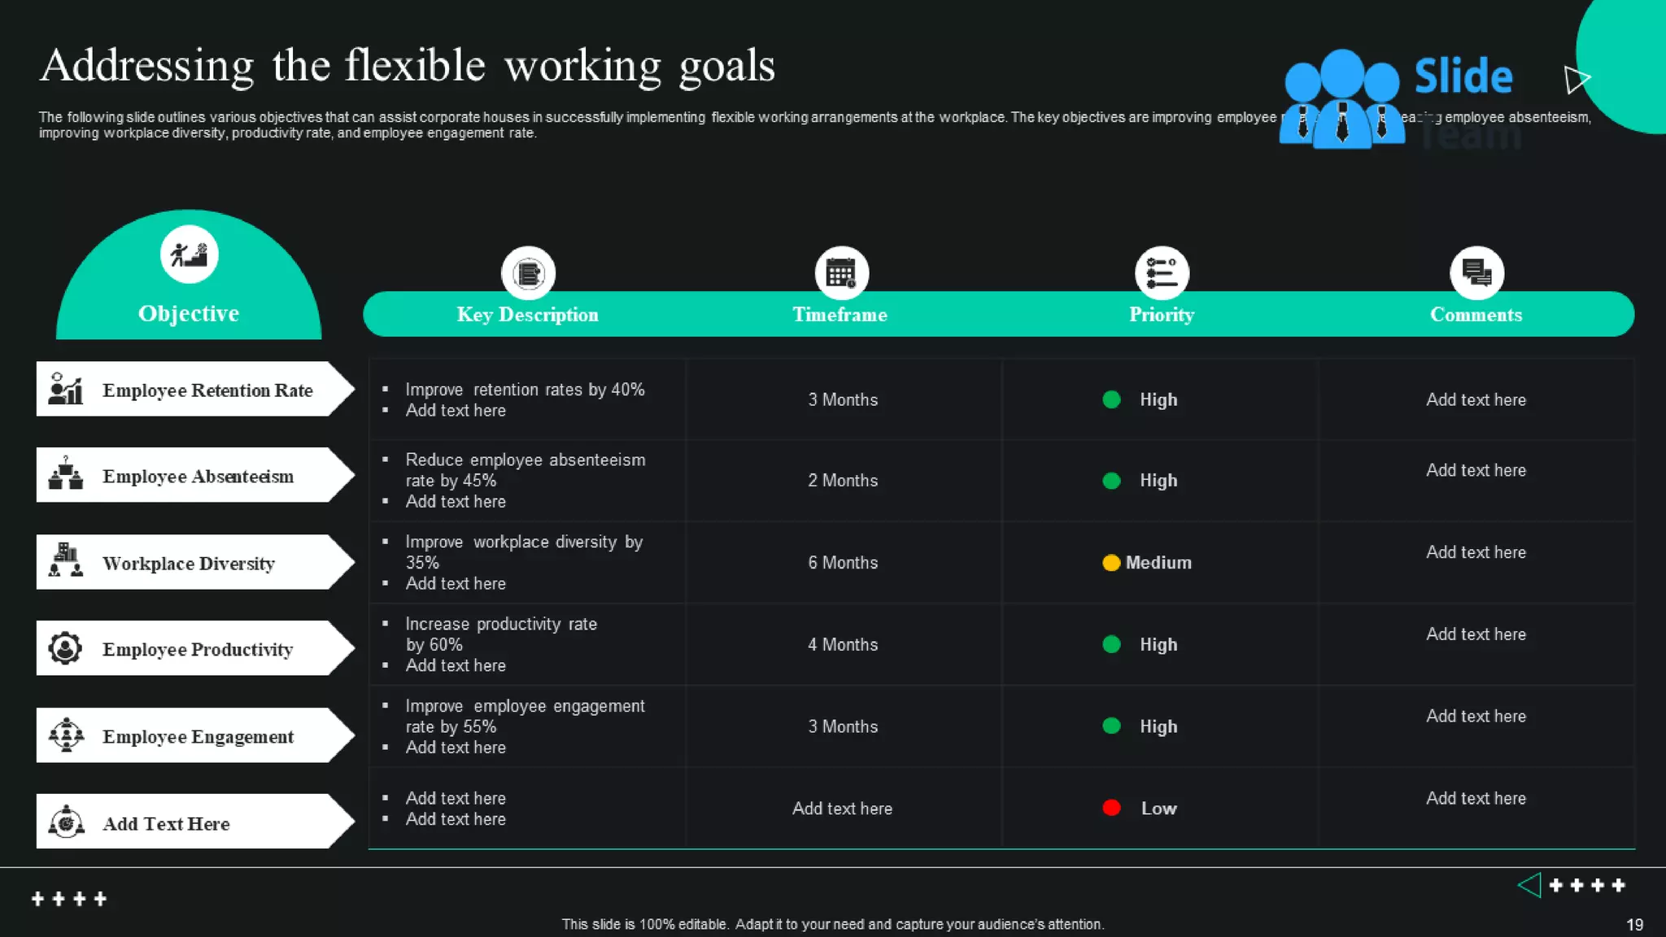Click 'Improve retention rates by 40%' text

(x=525, y=390)
